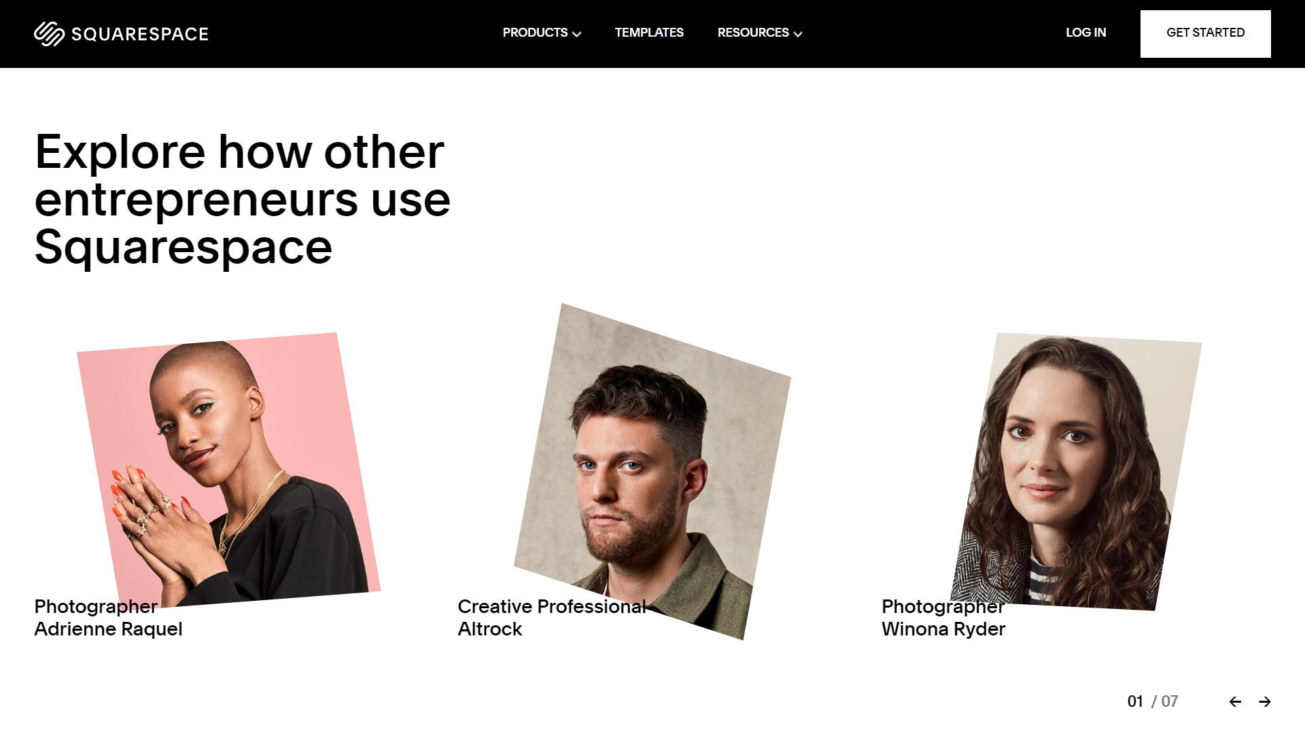Expand the Products dropdown chevron
1305x734 pixels.
tap(576, 34)
